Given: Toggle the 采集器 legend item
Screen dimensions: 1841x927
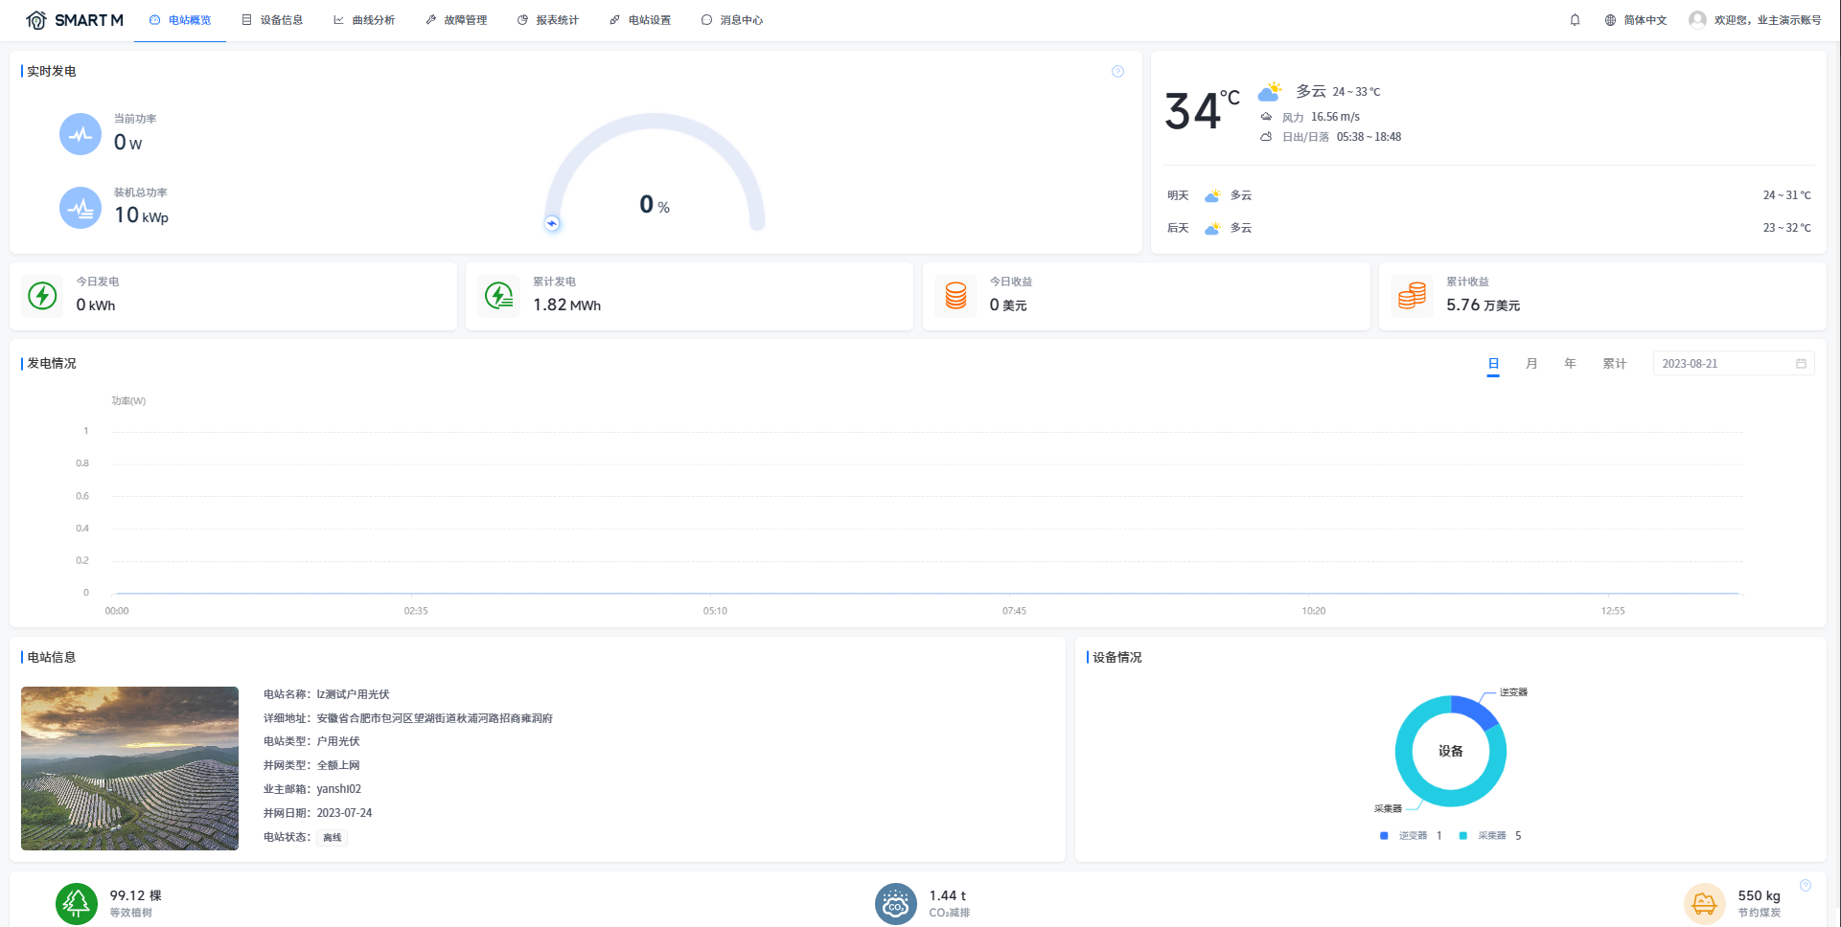Looking at the screenshot, I should pos(1490,836).
